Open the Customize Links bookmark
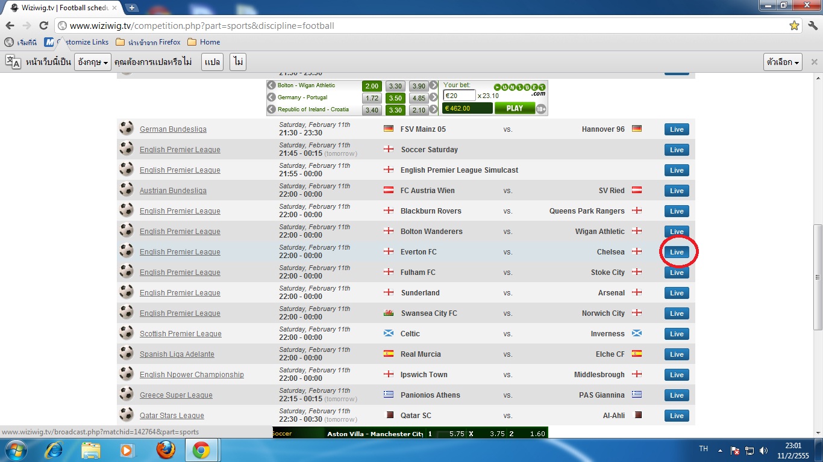This screenshot has width=823, height=462. pyautogui.click(x=77, y=42)
